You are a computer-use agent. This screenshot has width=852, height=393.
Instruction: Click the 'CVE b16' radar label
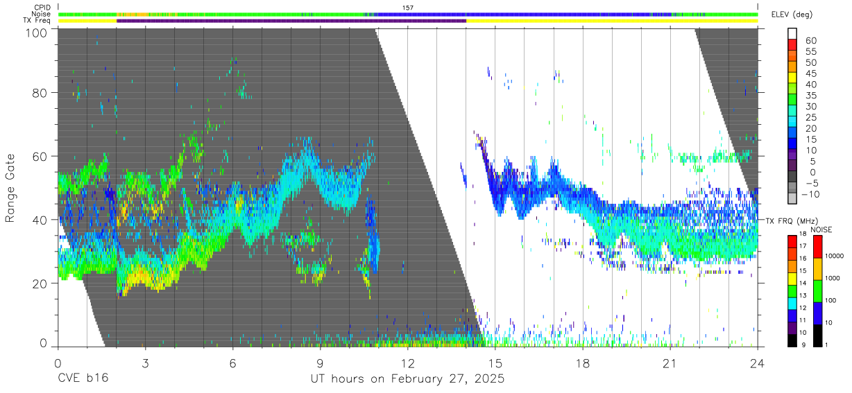(x=83, y=379)
